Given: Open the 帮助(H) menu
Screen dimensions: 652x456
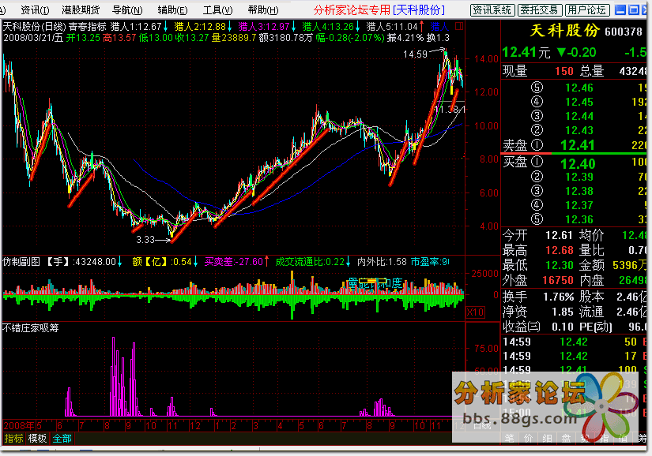Looking at the screenshot, I should click(263, 10).
